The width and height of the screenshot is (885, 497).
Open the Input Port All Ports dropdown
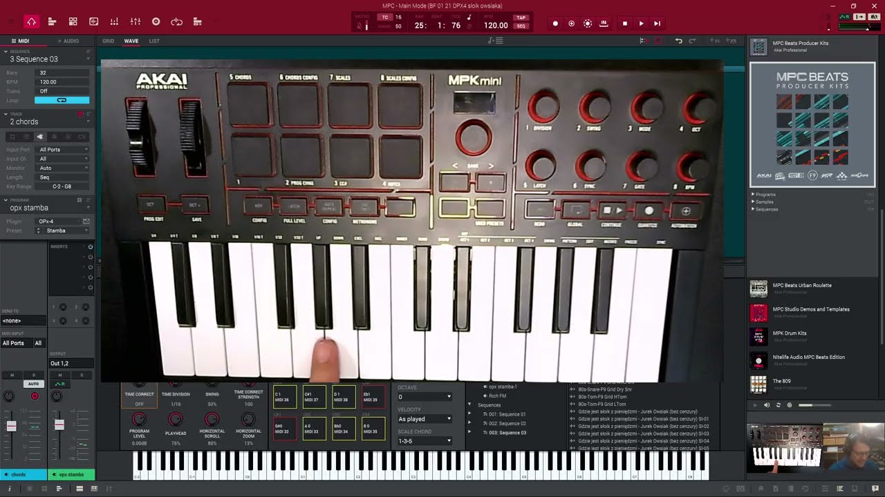coord(63,150)
